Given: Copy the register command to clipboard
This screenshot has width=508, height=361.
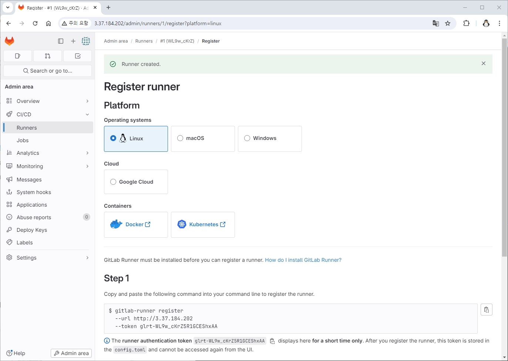Looking at the screenshot, I should tap(487, 310).
